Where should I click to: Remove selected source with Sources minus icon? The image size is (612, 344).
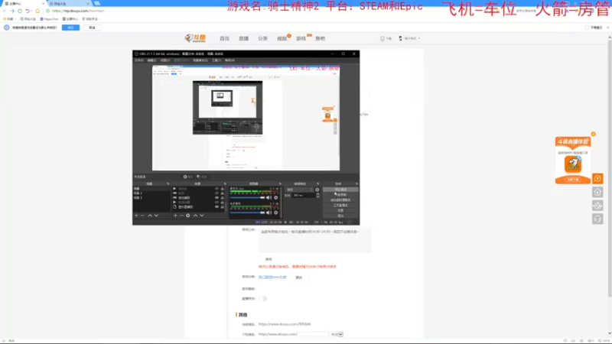pyautogui.click(x=181, y=216)
